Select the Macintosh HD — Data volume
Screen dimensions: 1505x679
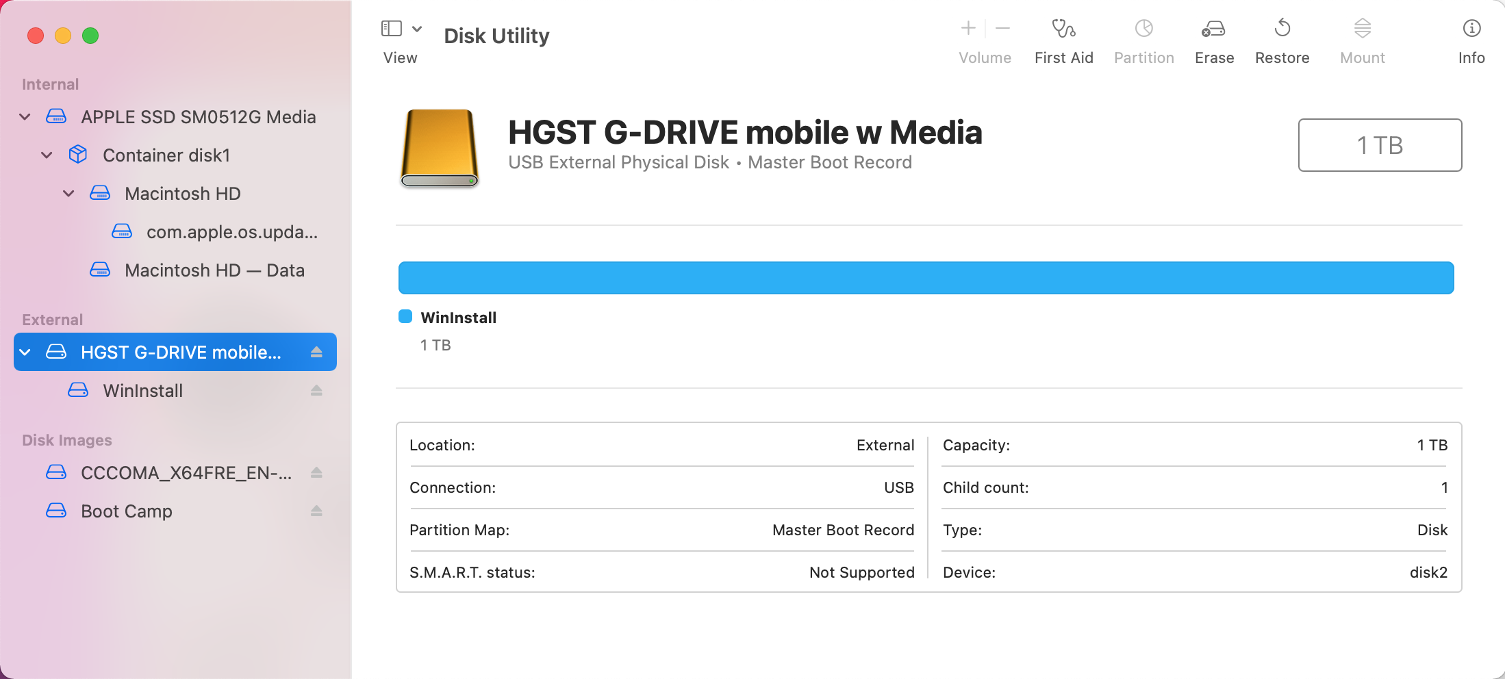pos(214,270)
